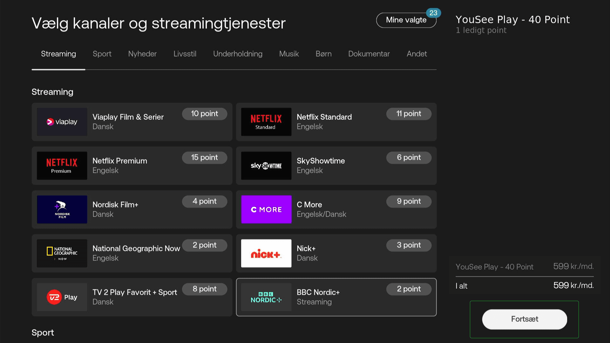Image resolution: width=610 pixels, height=343 pixels.
Task: Click the Netflix Standard logo
Action: pos(266,122)
